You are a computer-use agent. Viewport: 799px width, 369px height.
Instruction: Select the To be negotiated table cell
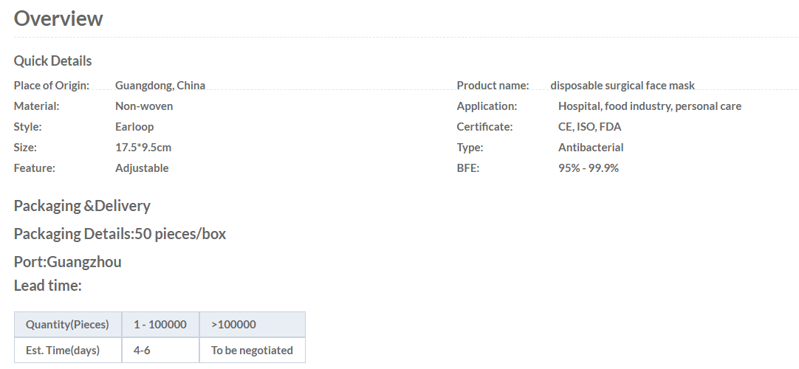253,350
